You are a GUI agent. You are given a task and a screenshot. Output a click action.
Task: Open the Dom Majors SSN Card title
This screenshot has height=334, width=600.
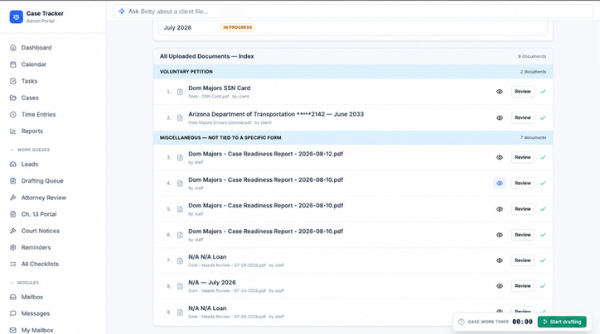[x=220, y=88]
